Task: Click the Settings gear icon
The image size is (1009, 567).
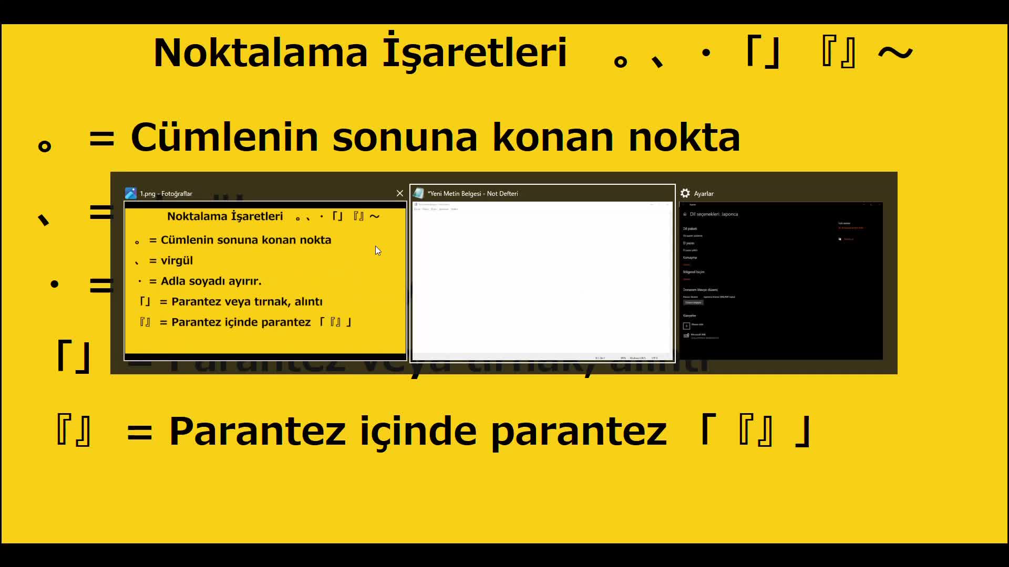Action: (x=685, y=193)
